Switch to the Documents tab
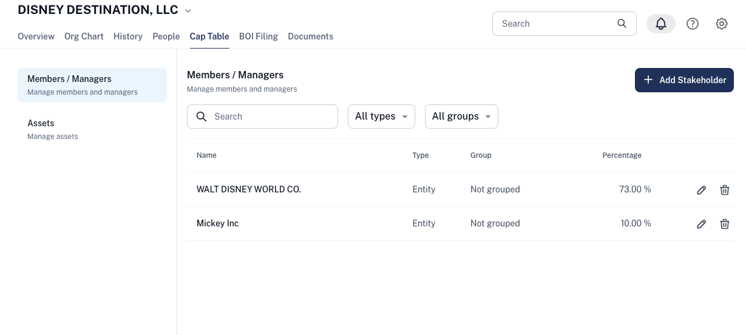 (x=311, y=36)
